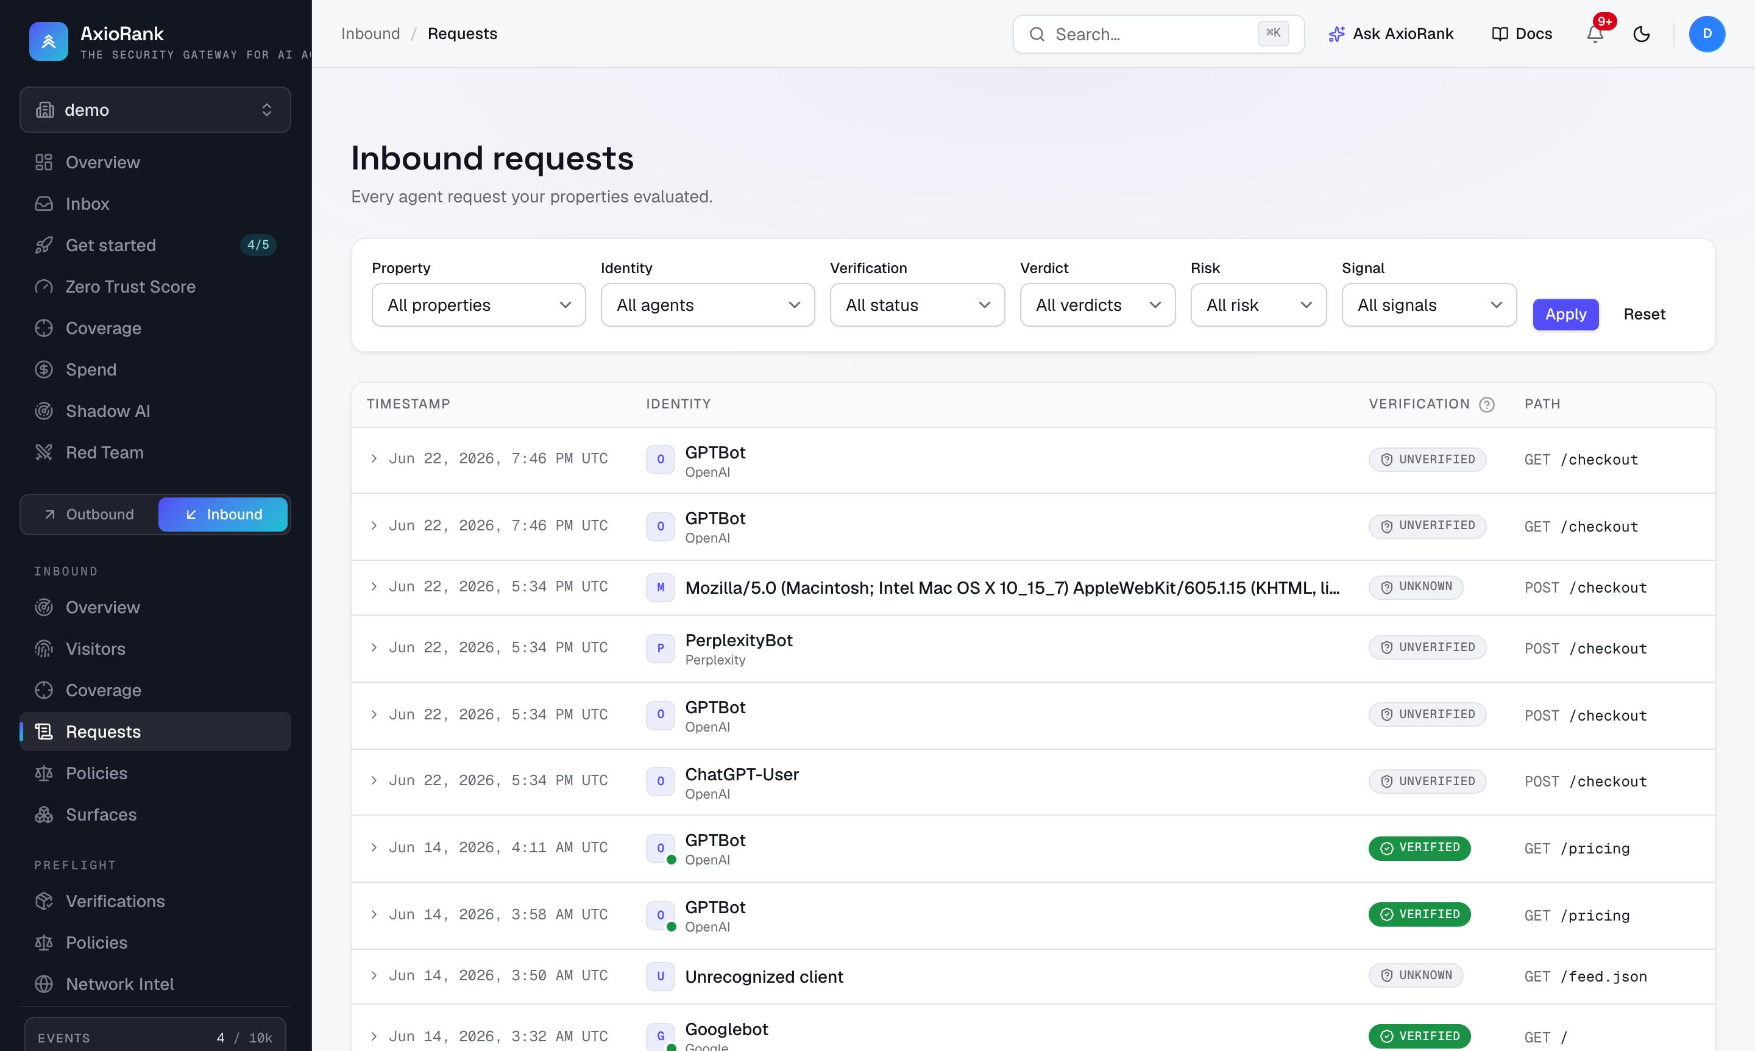Open Policies under Preflight section
This screenshot has height=1051, width=1755.
[155, 942]
